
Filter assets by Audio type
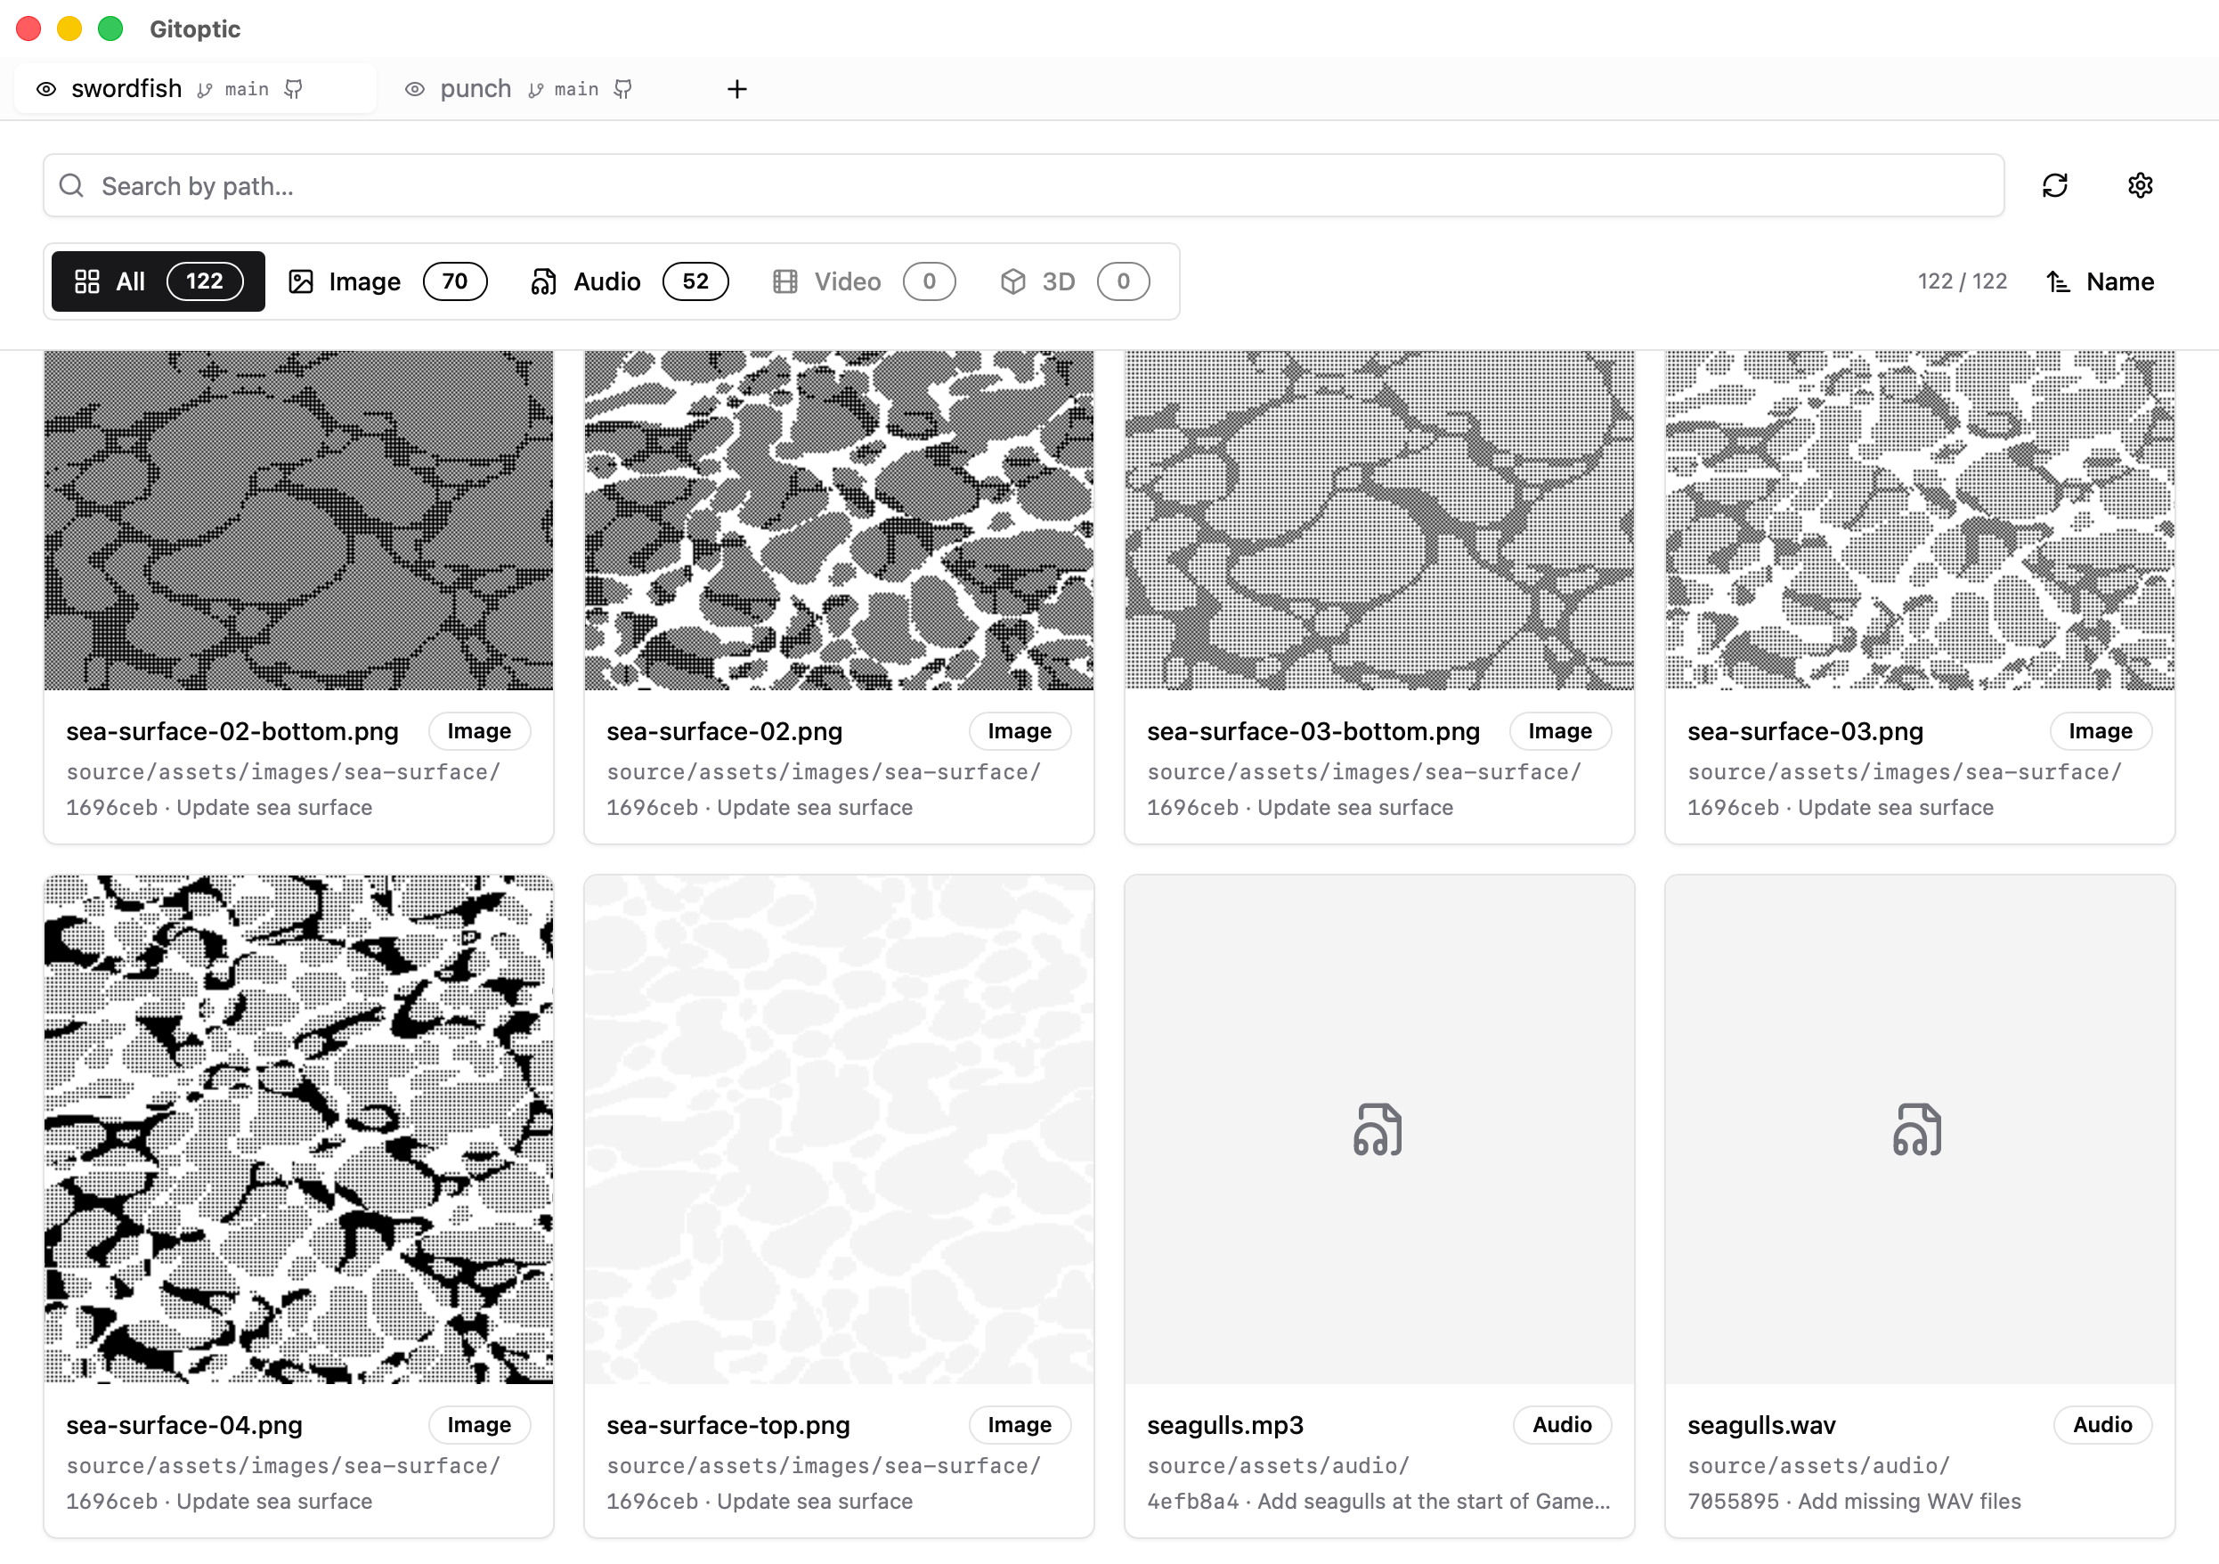[630, 281]
